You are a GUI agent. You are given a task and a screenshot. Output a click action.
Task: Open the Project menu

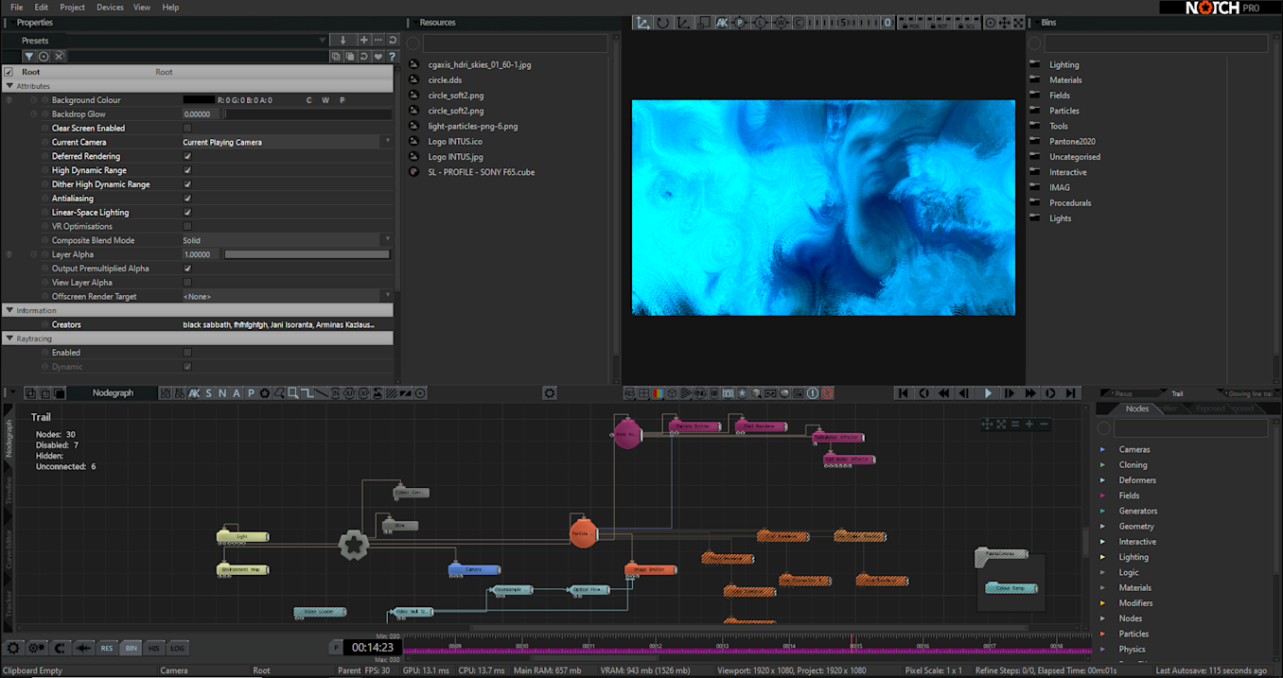pyautogui.click(x=72, y=8)
